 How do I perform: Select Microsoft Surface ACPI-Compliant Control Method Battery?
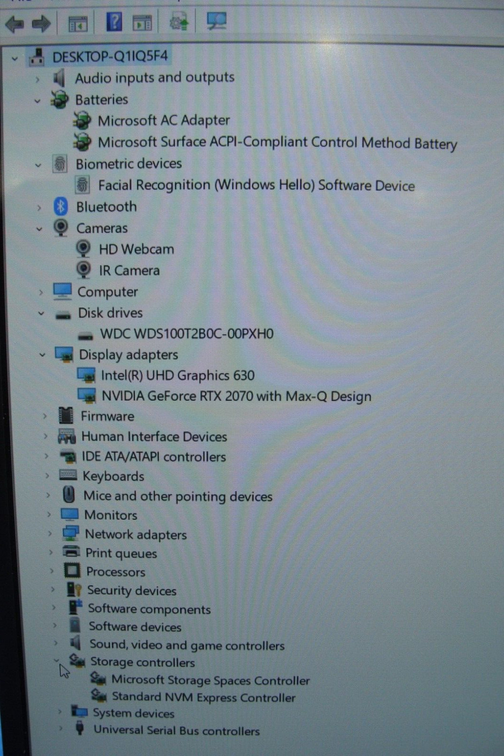(x=277, y=143)
